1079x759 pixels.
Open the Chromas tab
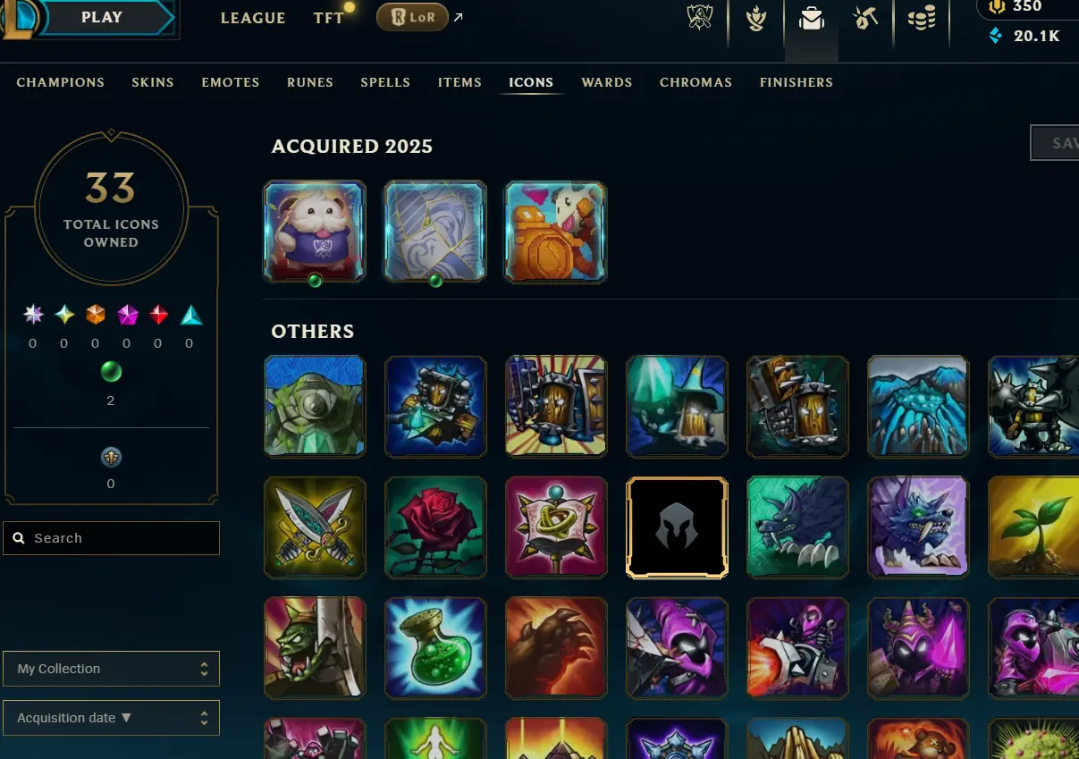pyautogui.click(x=695, y=82)
